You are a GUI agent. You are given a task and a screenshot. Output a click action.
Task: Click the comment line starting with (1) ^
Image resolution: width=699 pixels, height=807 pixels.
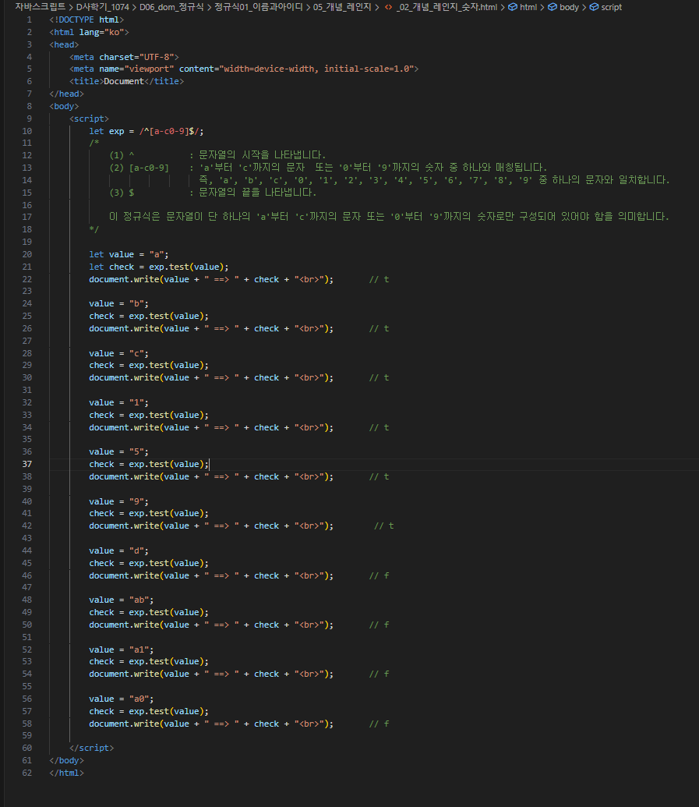[217, 155]
